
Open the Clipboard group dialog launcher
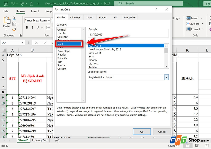pos(21,36)
